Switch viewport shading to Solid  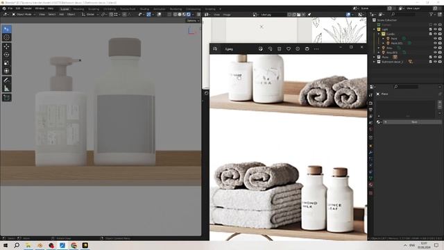[x=180, y=15]
